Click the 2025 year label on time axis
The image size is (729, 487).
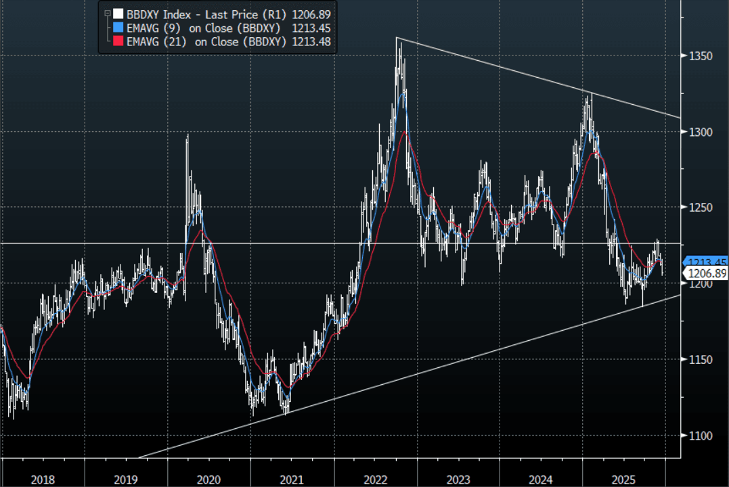(x=623, y=480)
